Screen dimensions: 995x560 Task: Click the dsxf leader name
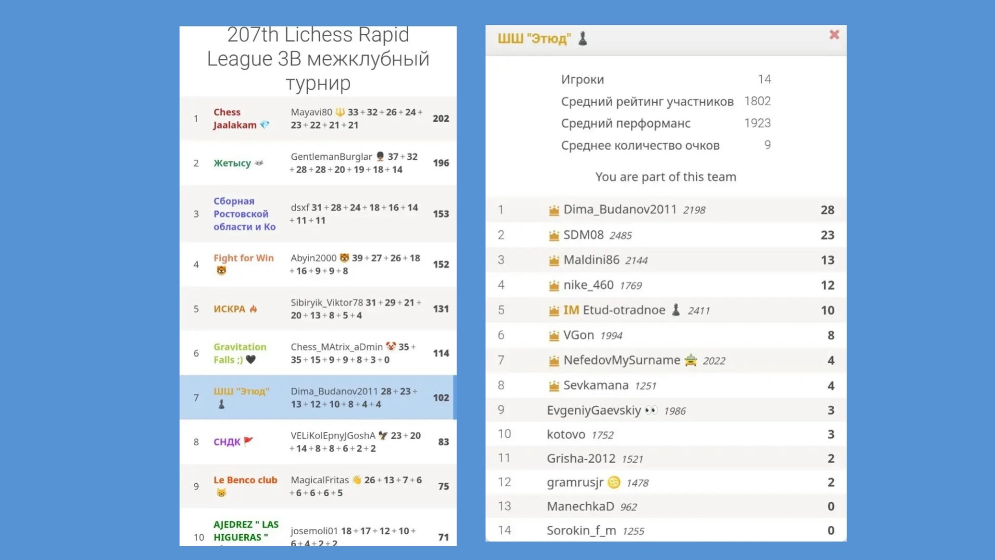tap(300, 207)
